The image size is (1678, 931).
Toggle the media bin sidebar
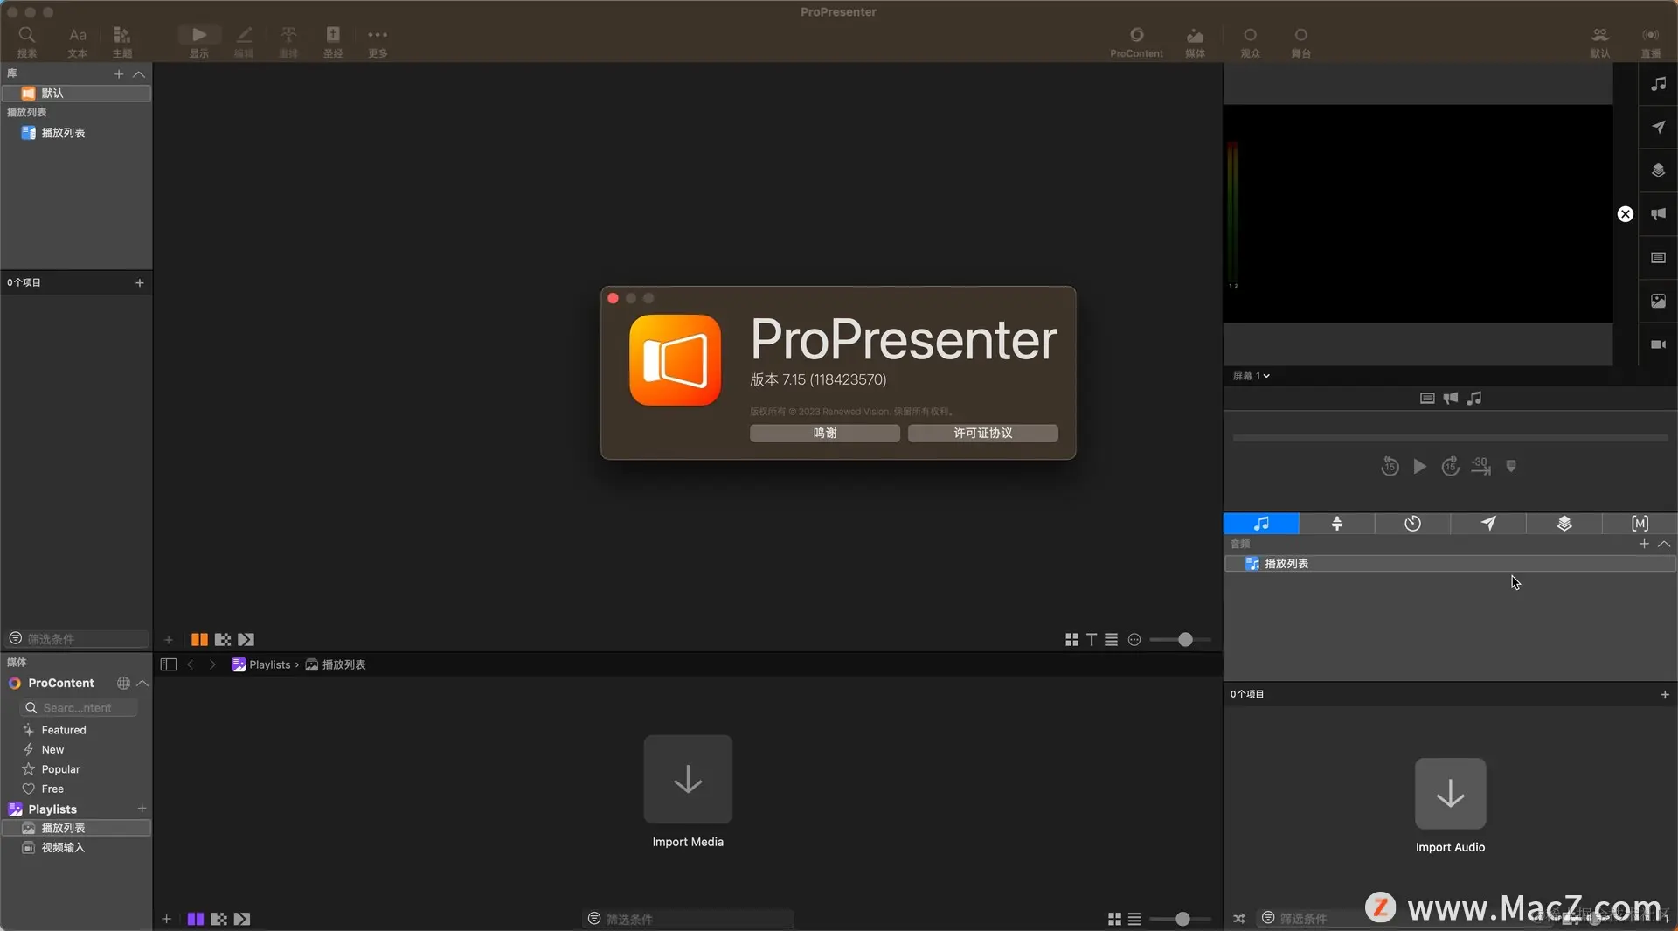[169, 664]
